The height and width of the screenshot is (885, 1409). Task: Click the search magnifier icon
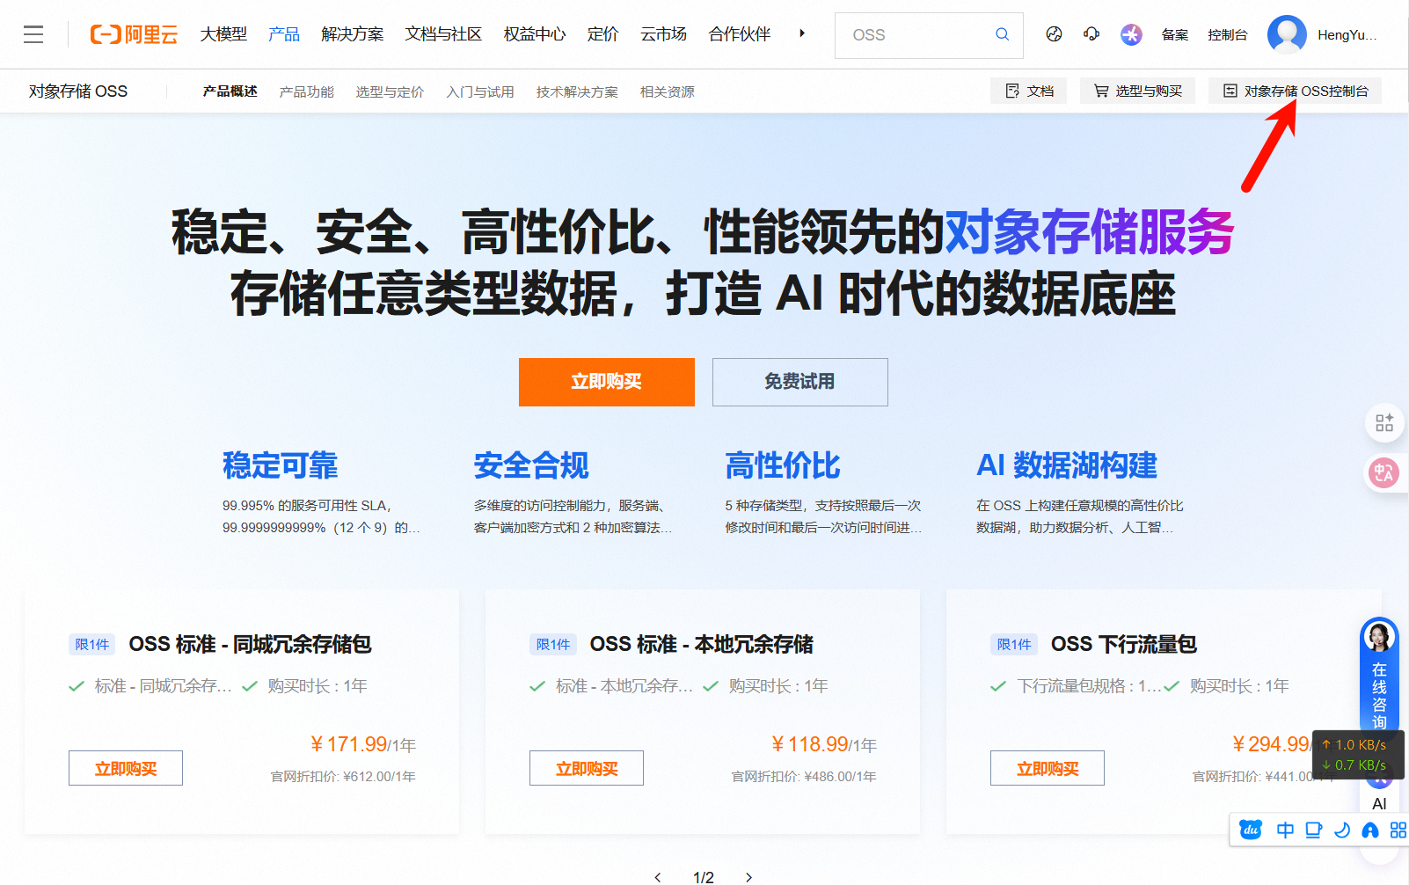1002,34
